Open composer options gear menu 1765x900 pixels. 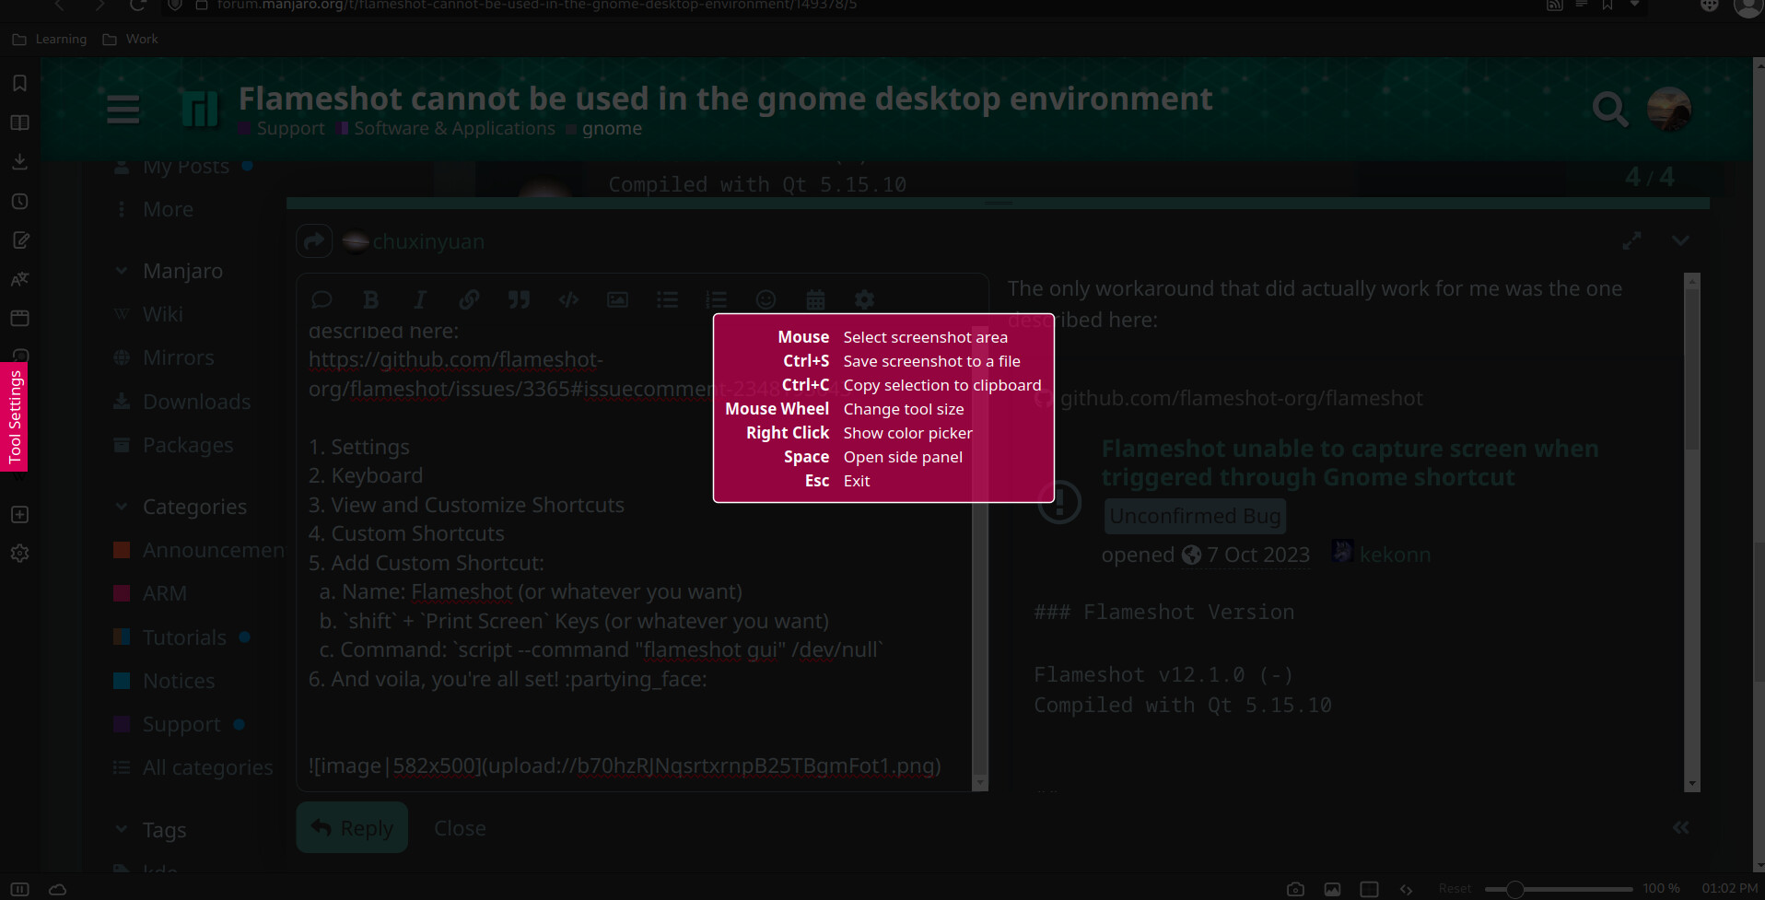pyautogui.click(x=864, y=299)
